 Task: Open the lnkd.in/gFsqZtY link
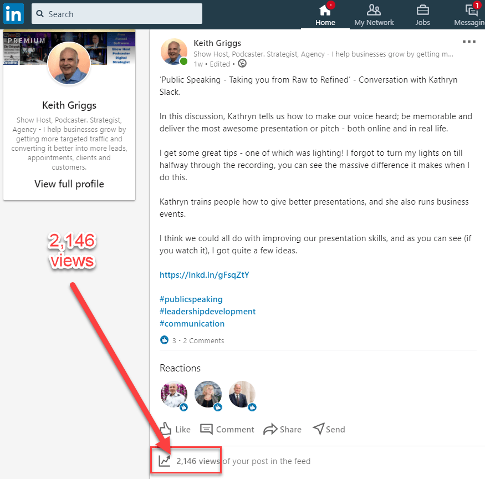[x=205, y=274]
